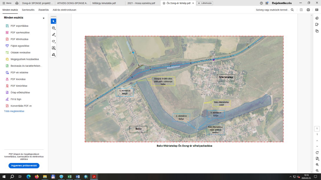
Task: Open the bookmarks panel icon
Action: (317, 24)
